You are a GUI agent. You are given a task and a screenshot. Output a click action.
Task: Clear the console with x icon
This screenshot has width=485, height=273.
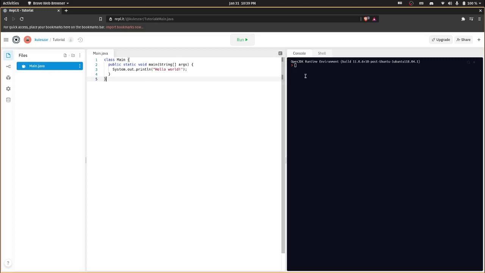[474, 62]
